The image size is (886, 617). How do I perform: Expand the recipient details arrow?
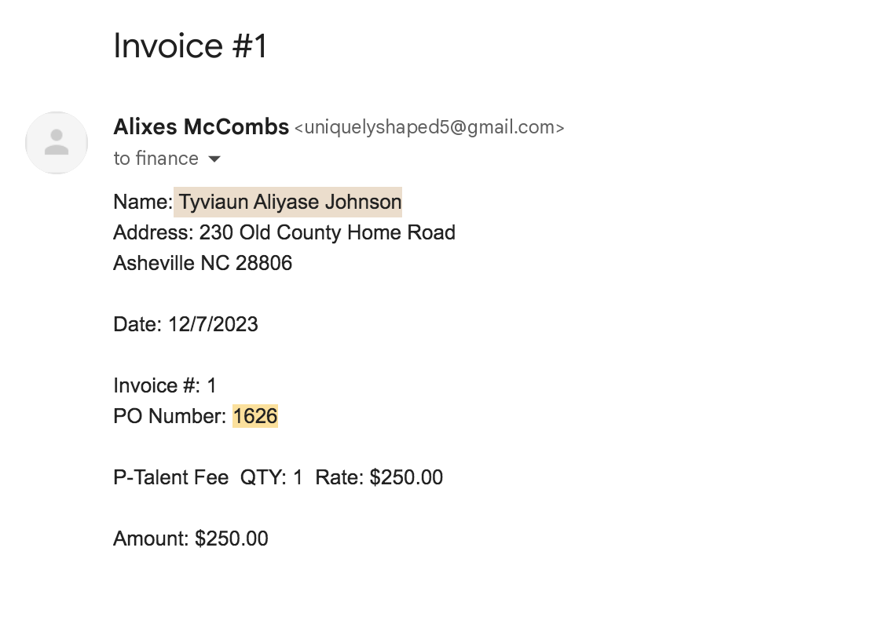click(x=214, y=159)
